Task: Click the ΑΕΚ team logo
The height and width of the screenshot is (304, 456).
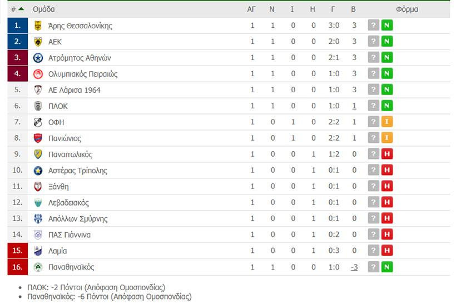Action: click(38, 42)
